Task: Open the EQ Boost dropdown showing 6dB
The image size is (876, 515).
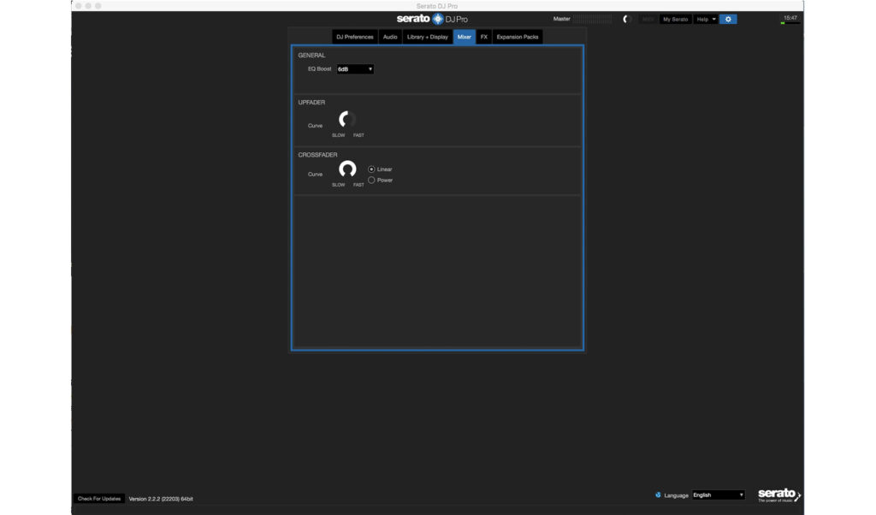Action: 355,69
